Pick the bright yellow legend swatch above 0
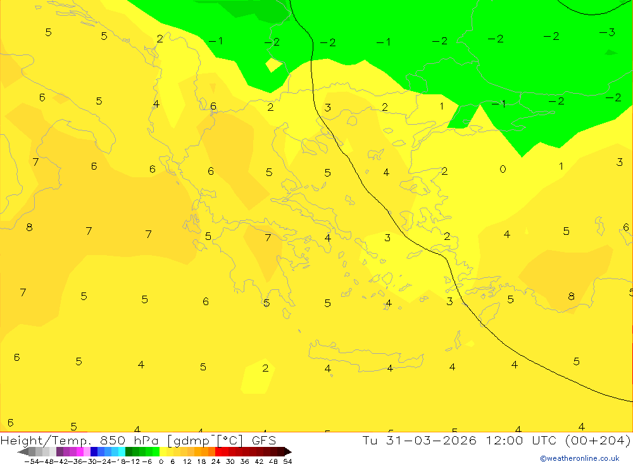Image resolution: width=633 pixels, height=464 pixels. pyautogui.click(x=163, y=451)
